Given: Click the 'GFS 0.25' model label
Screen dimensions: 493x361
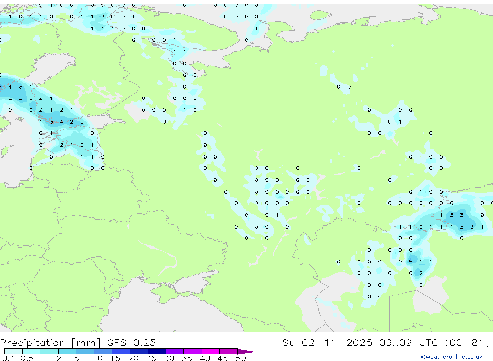Looking at the screenshot, I should (132, 342).
